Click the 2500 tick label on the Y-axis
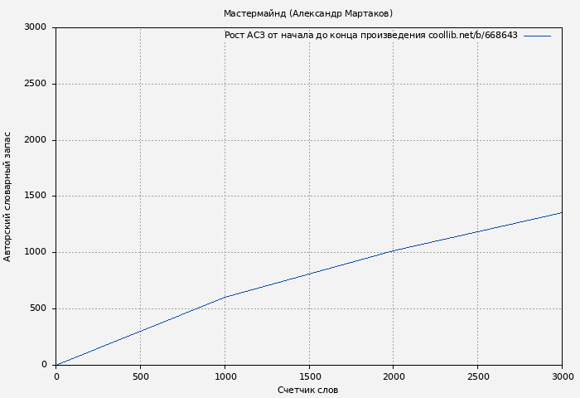This screenshot has height=398, width=580. (x=35, y=84)
